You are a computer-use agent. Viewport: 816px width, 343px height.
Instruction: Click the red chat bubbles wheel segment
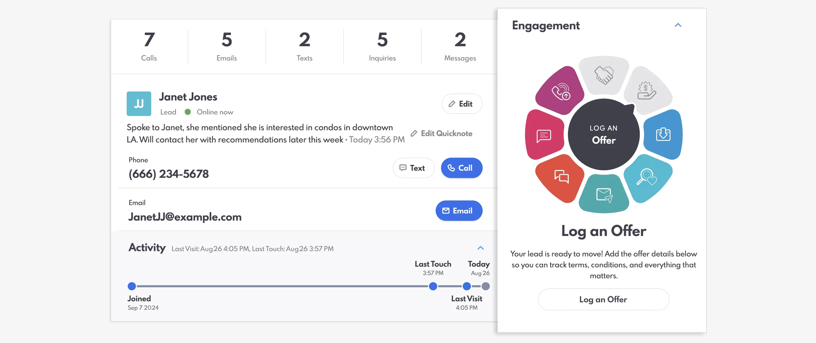(561, 177)
